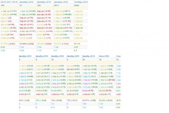Screen dimensions: 169x113
Task: Click the rating value 8.1
Action: [x=56, y=51]
